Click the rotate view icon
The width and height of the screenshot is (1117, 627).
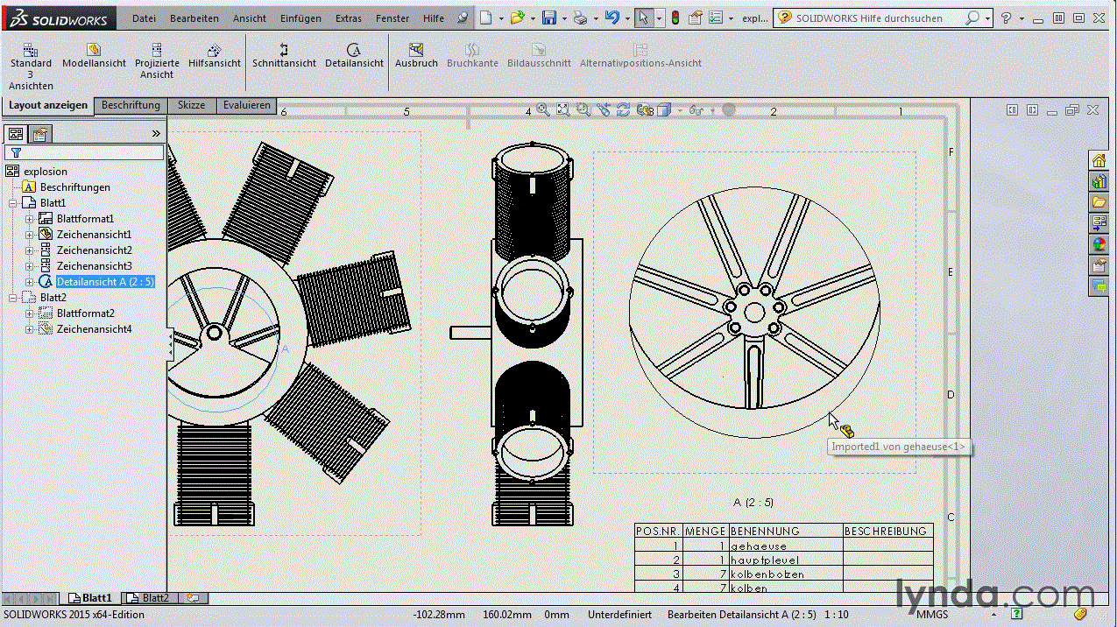624,109
